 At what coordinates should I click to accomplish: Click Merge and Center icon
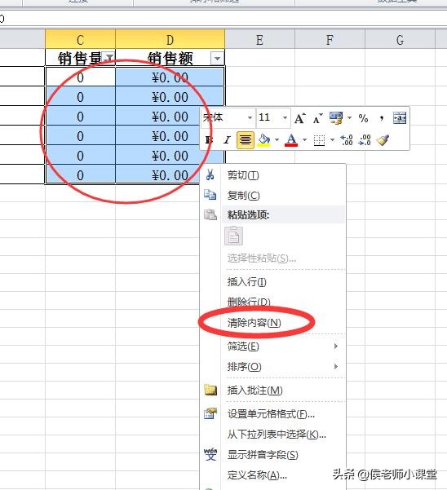(x=400, y=118)
